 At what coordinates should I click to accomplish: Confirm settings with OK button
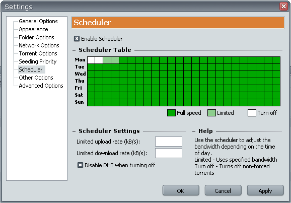[181, 190]
